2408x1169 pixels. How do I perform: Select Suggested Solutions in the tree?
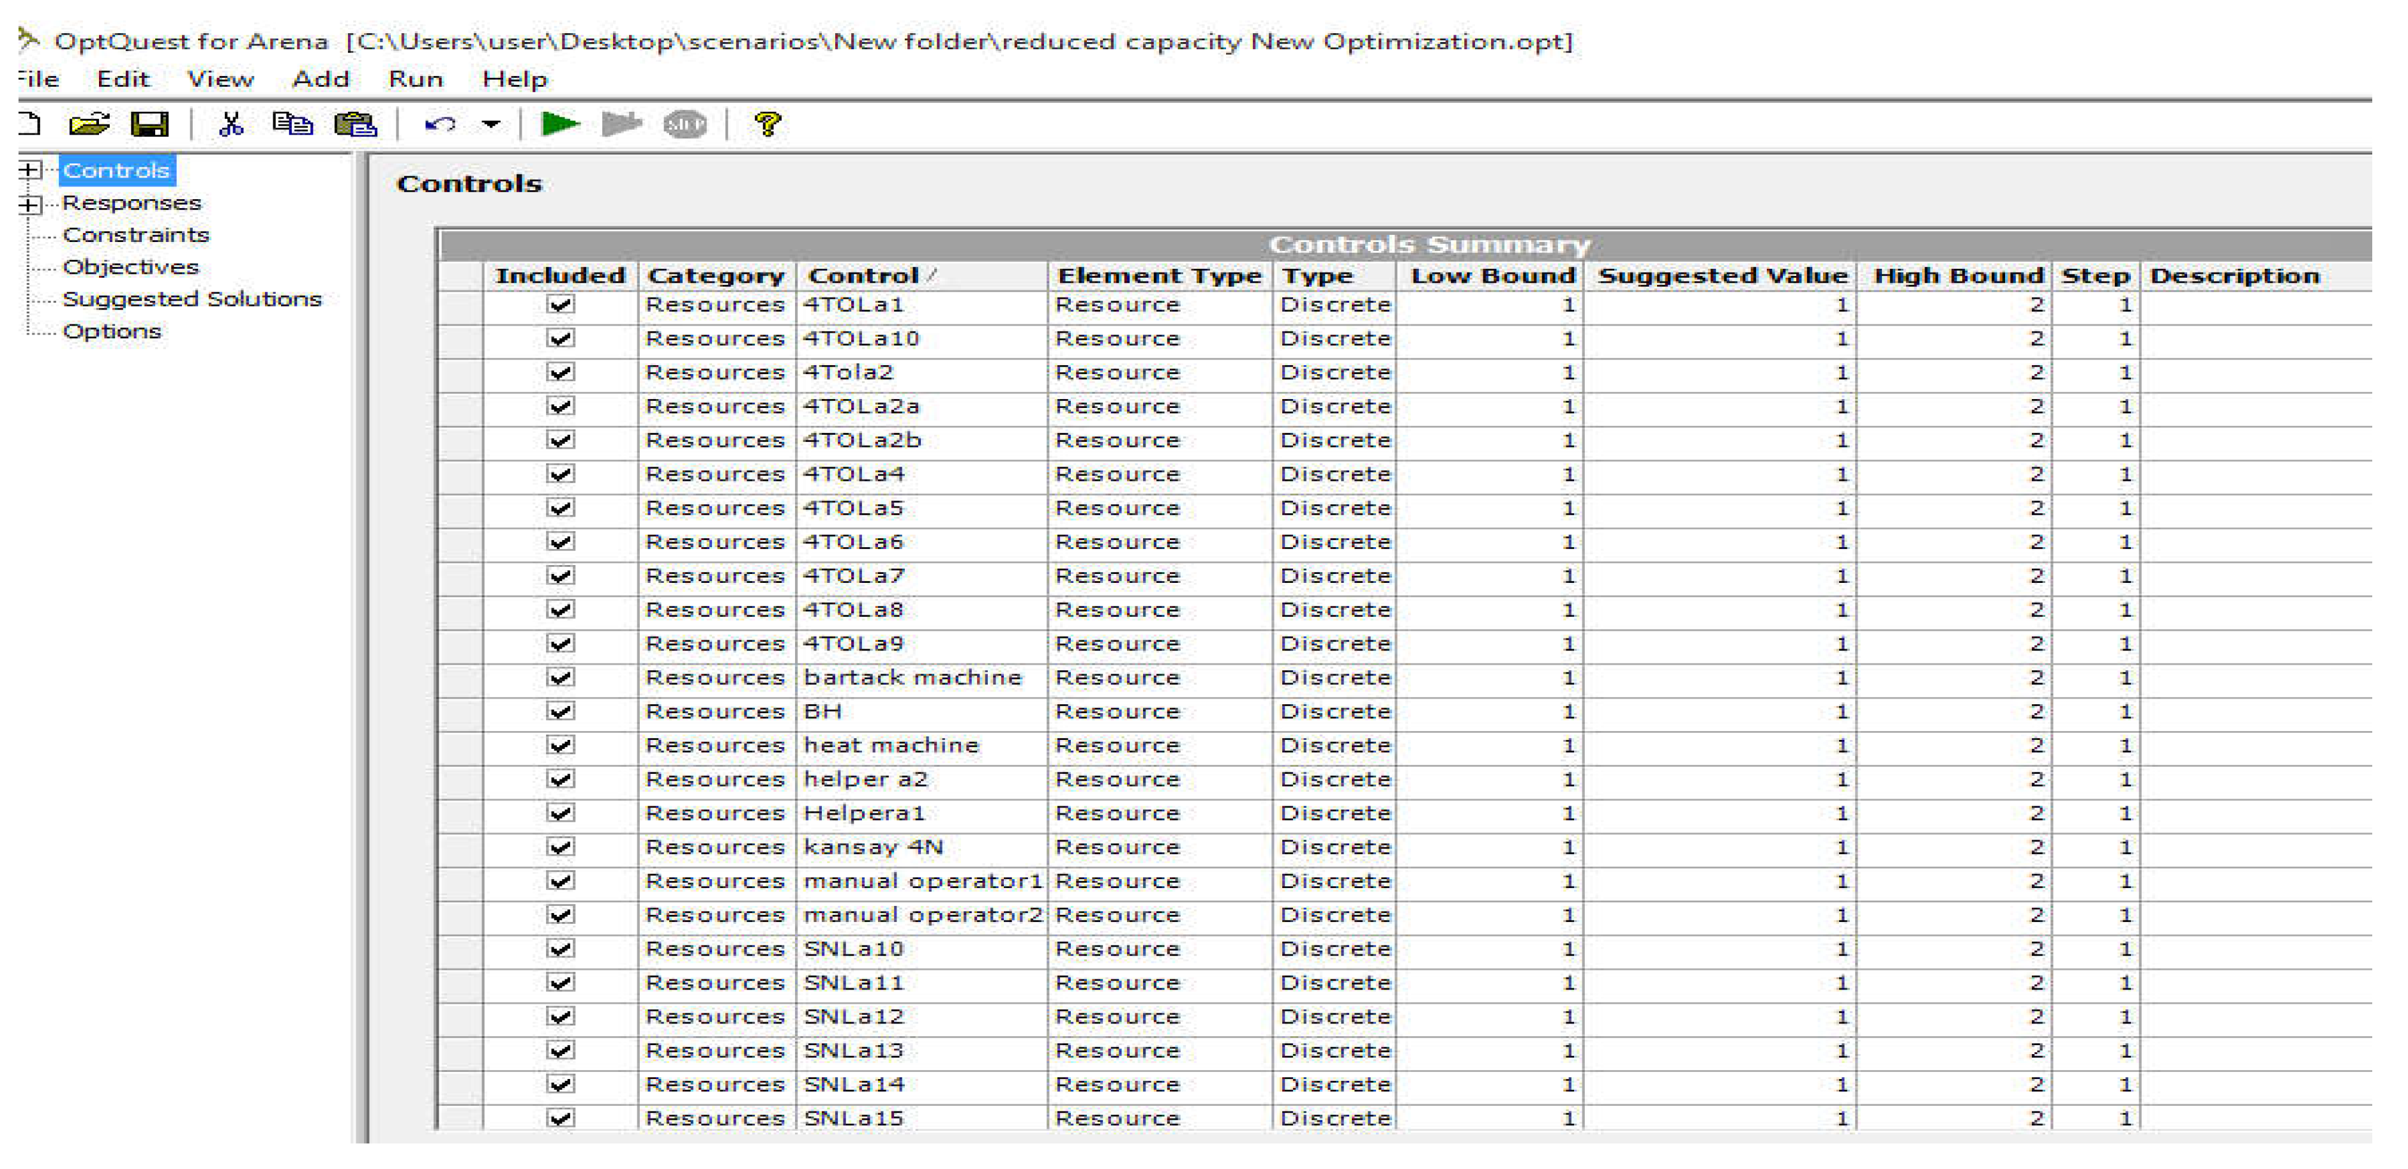(192, 299)
